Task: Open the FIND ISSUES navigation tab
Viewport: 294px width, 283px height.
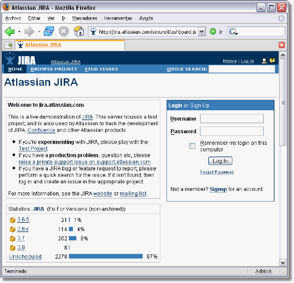Action: point(101,69)
